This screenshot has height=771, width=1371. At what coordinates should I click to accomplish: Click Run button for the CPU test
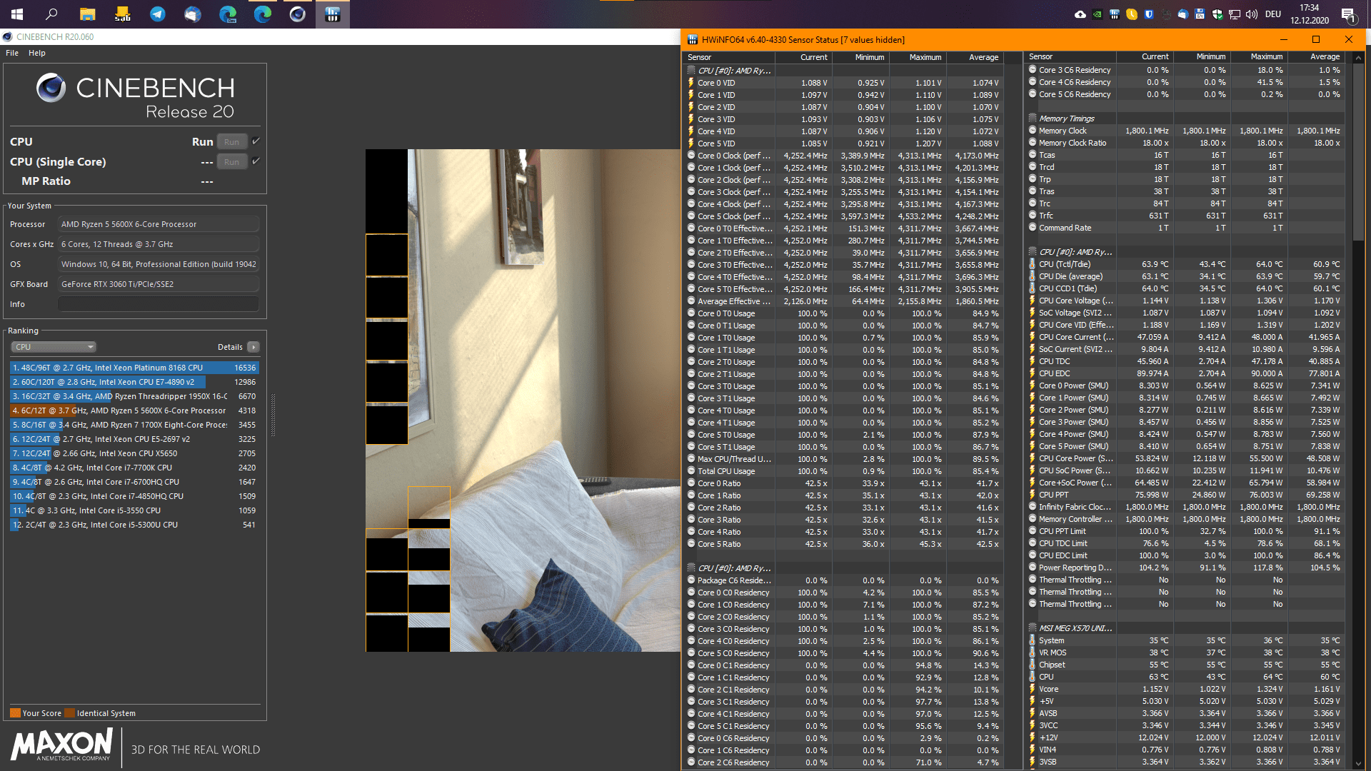pos(231,141)
